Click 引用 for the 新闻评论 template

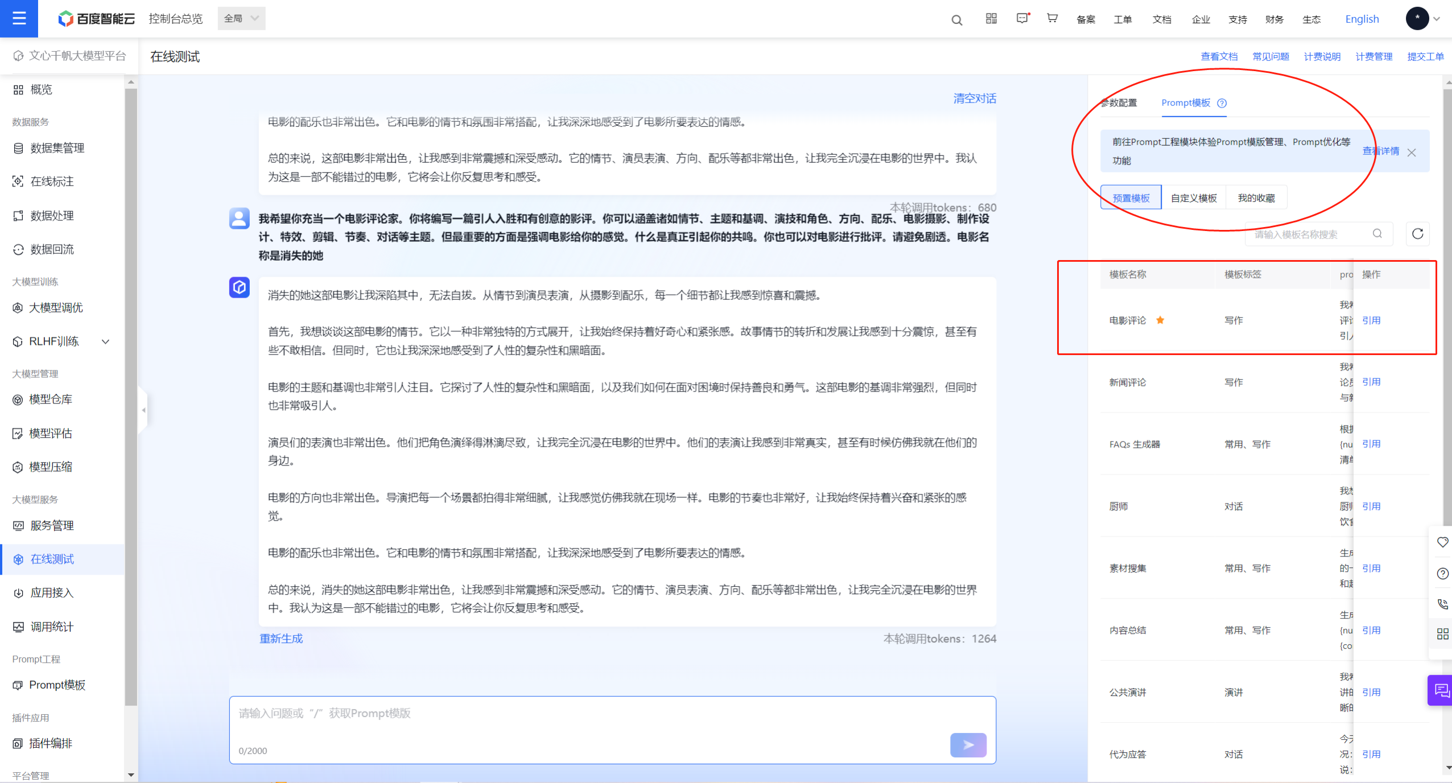(1371, 382)
